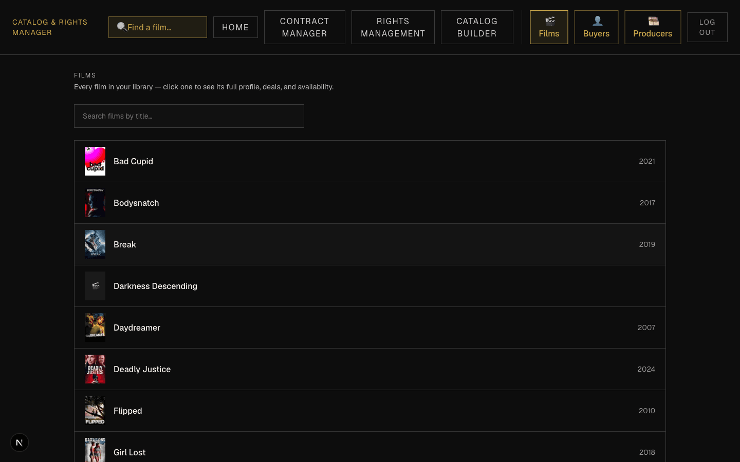Click the 2017 year of Bodysnatch
740x462 pixels.
pos(647,203)
